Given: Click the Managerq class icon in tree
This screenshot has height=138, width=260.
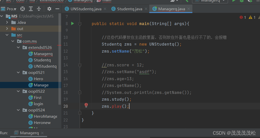Looking at the screenshot, I should pyautogui.click(x=31, y=54).
